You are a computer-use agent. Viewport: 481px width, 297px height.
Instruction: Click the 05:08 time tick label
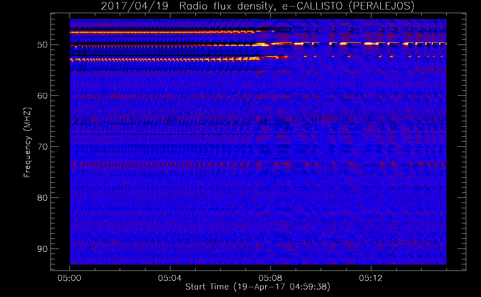(x=270, y=278)
